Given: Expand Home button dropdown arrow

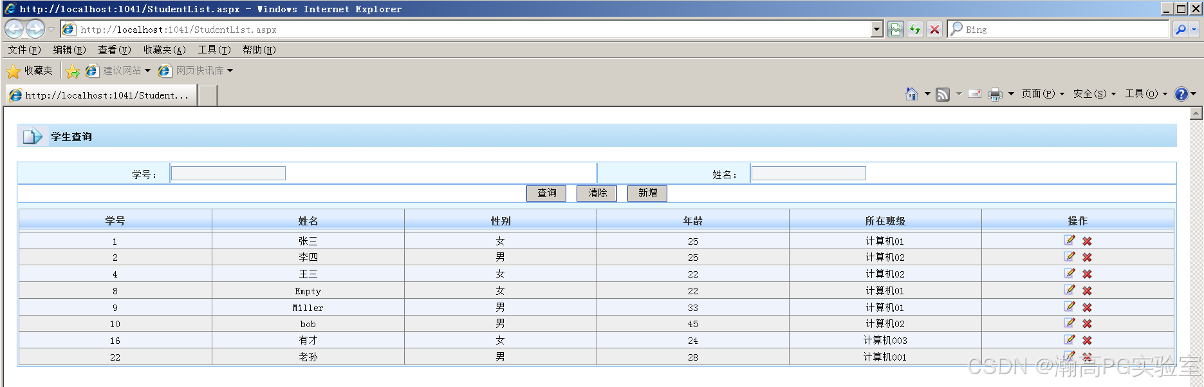Looking at the screenshot, I should click(927, 94).
